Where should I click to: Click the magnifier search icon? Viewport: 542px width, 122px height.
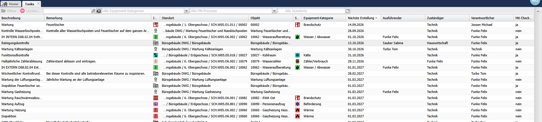point(93,11)
